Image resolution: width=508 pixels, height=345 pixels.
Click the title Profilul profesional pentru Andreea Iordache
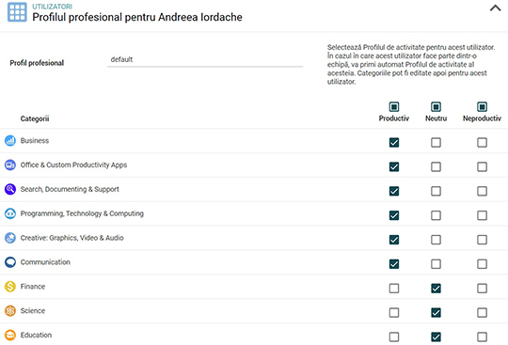(137, 17)
